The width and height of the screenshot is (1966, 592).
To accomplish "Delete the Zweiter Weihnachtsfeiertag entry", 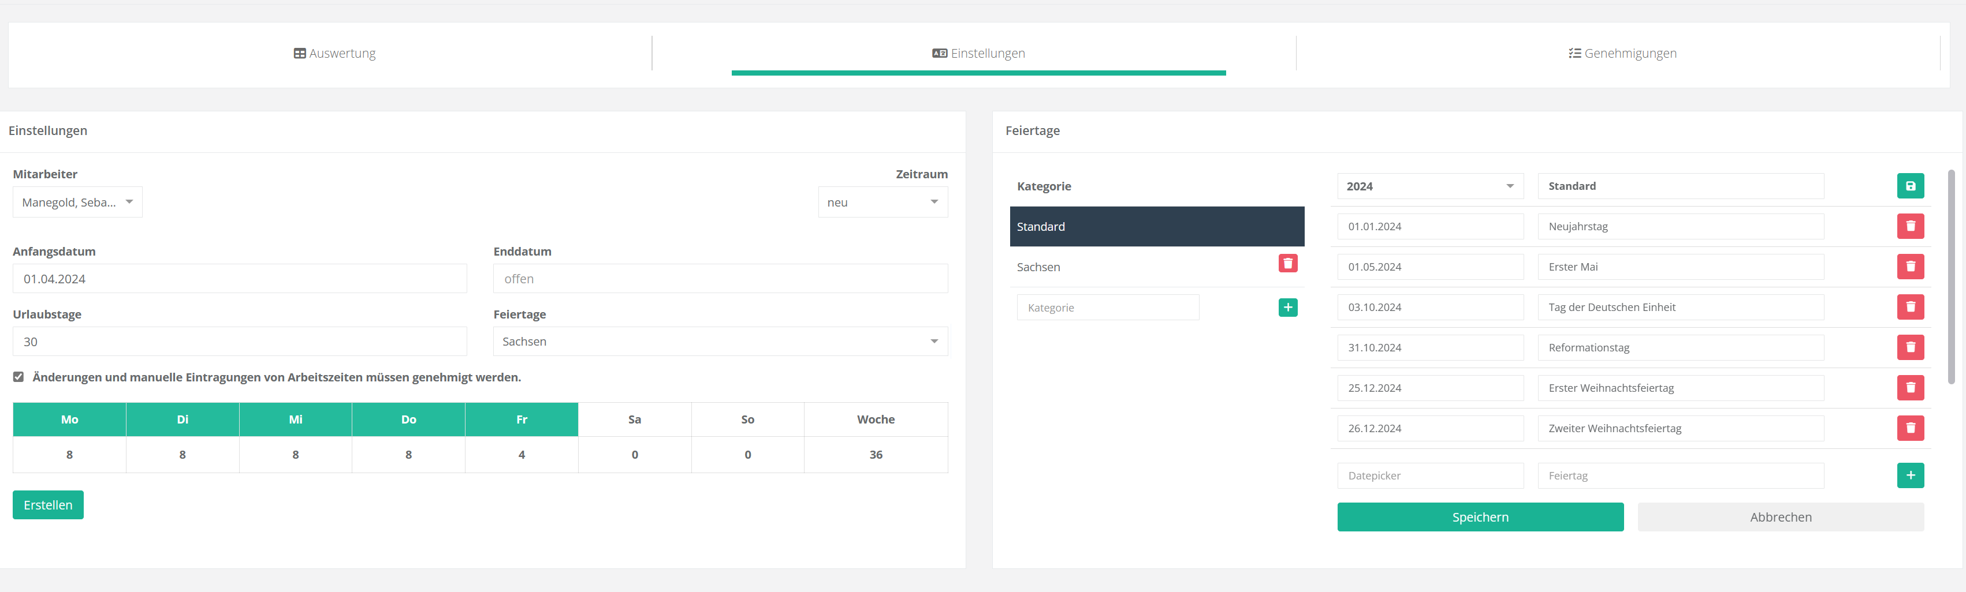I will coord(1909,429).
